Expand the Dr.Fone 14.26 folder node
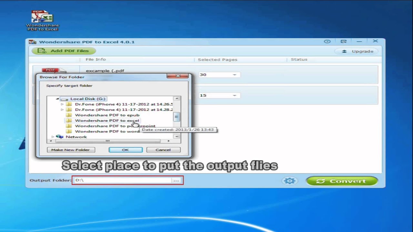This screenshot has height=232, width=413. click(62, 104)
